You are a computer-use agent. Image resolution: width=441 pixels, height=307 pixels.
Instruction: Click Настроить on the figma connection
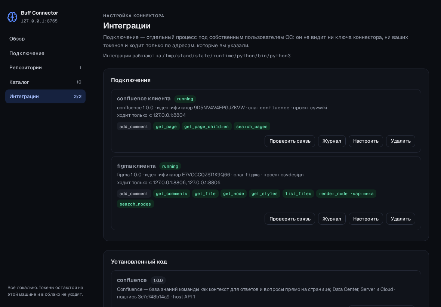(366, 219)
